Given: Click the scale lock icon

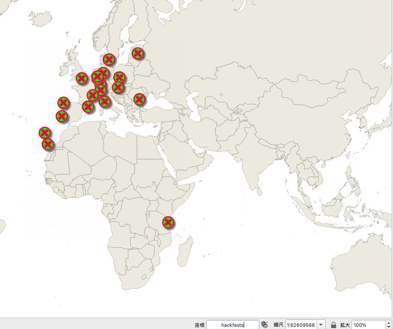Looking at the screenshot, I should (333, 325).
